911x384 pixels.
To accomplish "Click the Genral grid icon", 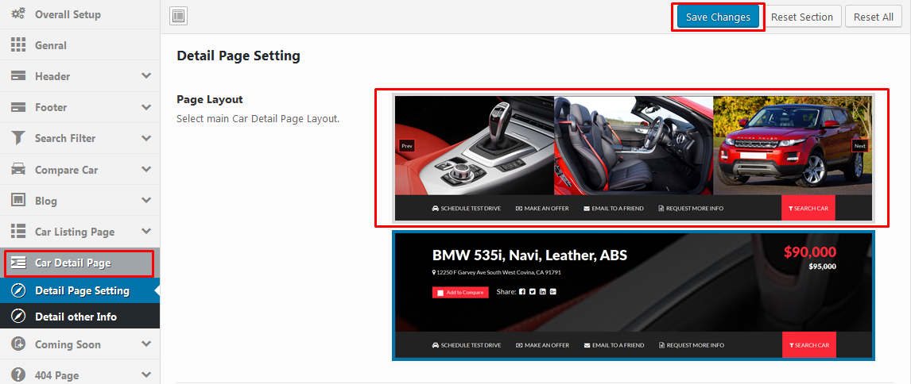I will [18, 45].
